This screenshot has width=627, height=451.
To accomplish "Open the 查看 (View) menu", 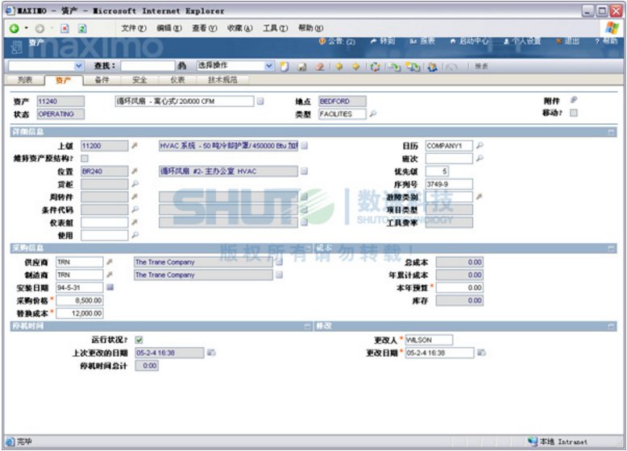I will coord(205,28).
